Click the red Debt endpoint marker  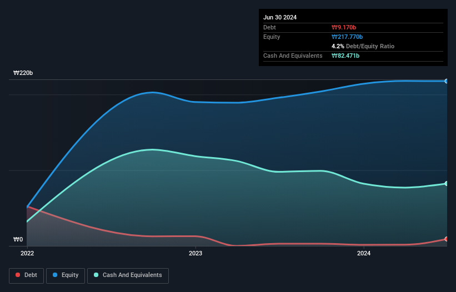tap(447, 239)
